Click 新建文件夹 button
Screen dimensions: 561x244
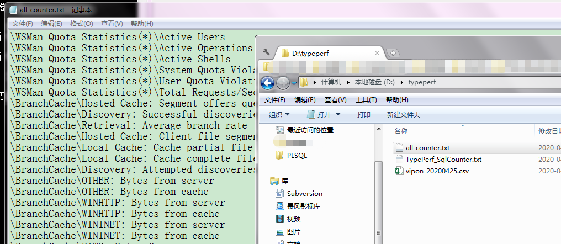403,114
